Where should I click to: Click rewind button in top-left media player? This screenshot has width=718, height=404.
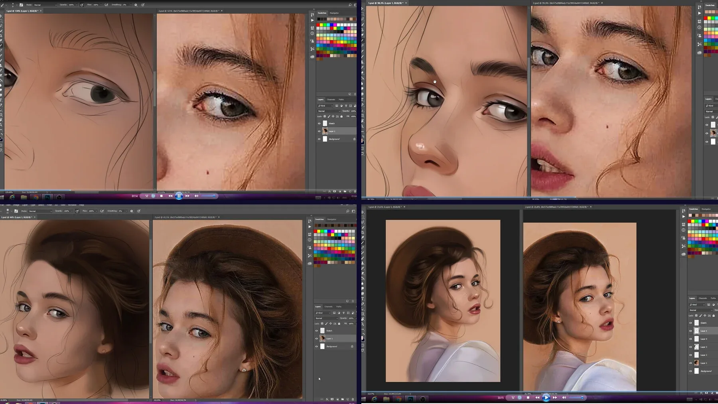(170, 196)
